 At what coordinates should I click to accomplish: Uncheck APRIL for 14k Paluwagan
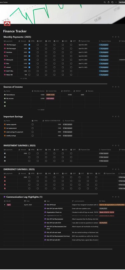pos(29,45)
